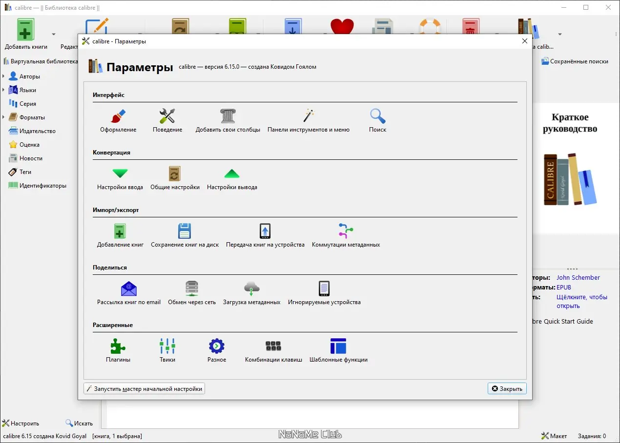
Task: Open Настройки вывода conversion settings
Action: click(232, 178)
